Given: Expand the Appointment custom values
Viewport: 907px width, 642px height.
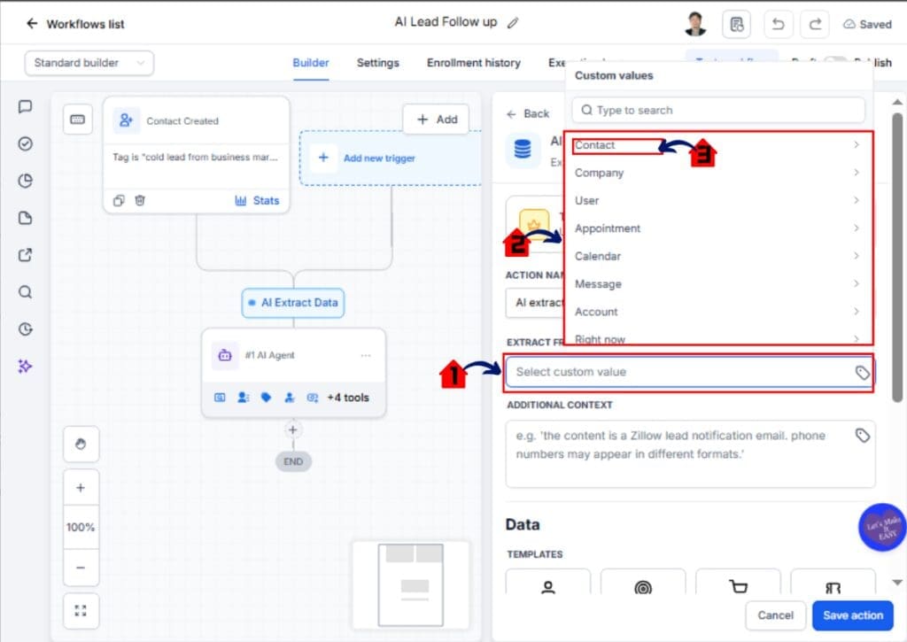Looking at the screenshot, I should 717,228.
